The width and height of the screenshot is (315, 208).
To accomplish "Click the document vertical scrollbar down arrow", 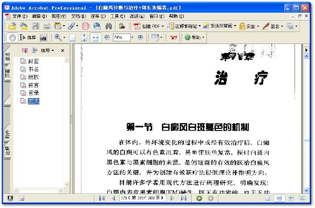I will pyautogui.click(x=307, y=190).
